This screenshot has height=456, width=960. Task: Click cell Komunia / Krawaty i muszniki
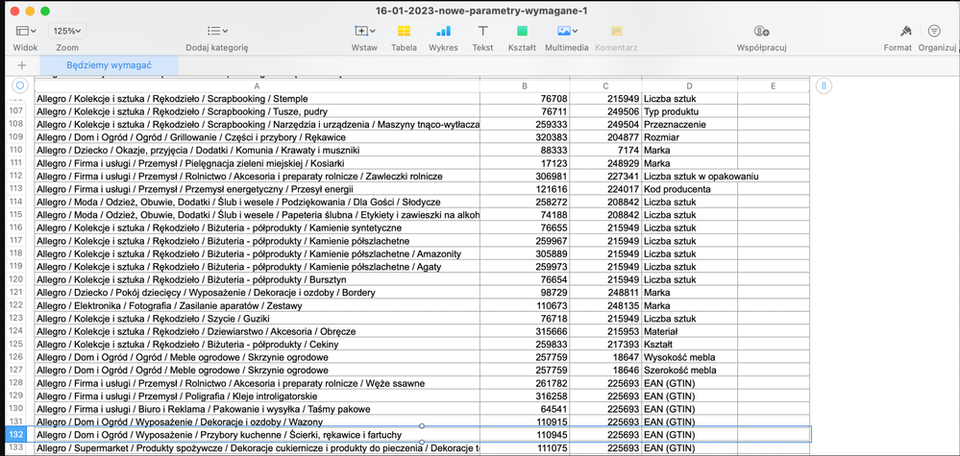tap(257, 151)
